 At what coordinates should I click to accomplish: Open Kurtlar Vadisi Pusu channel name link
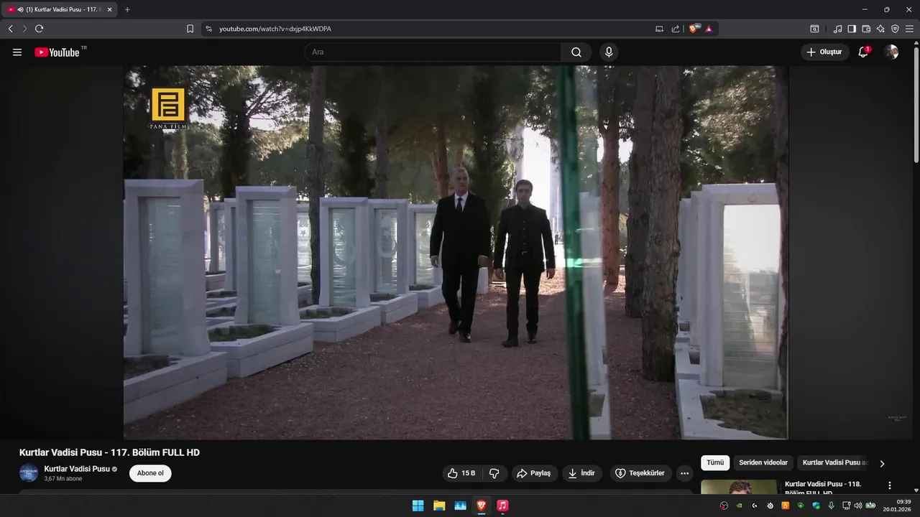click(x=77, y=469)
